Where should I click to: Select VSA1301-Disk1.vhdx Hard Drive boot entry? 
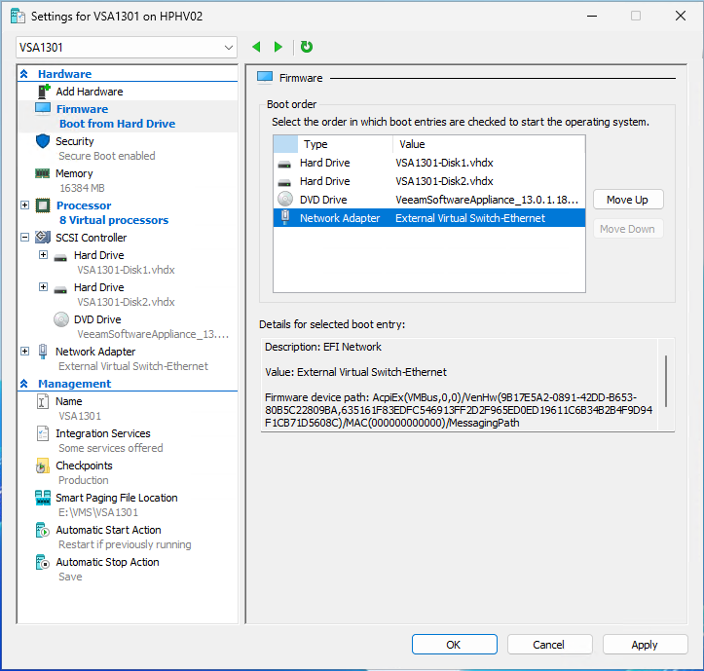(428, 163)
